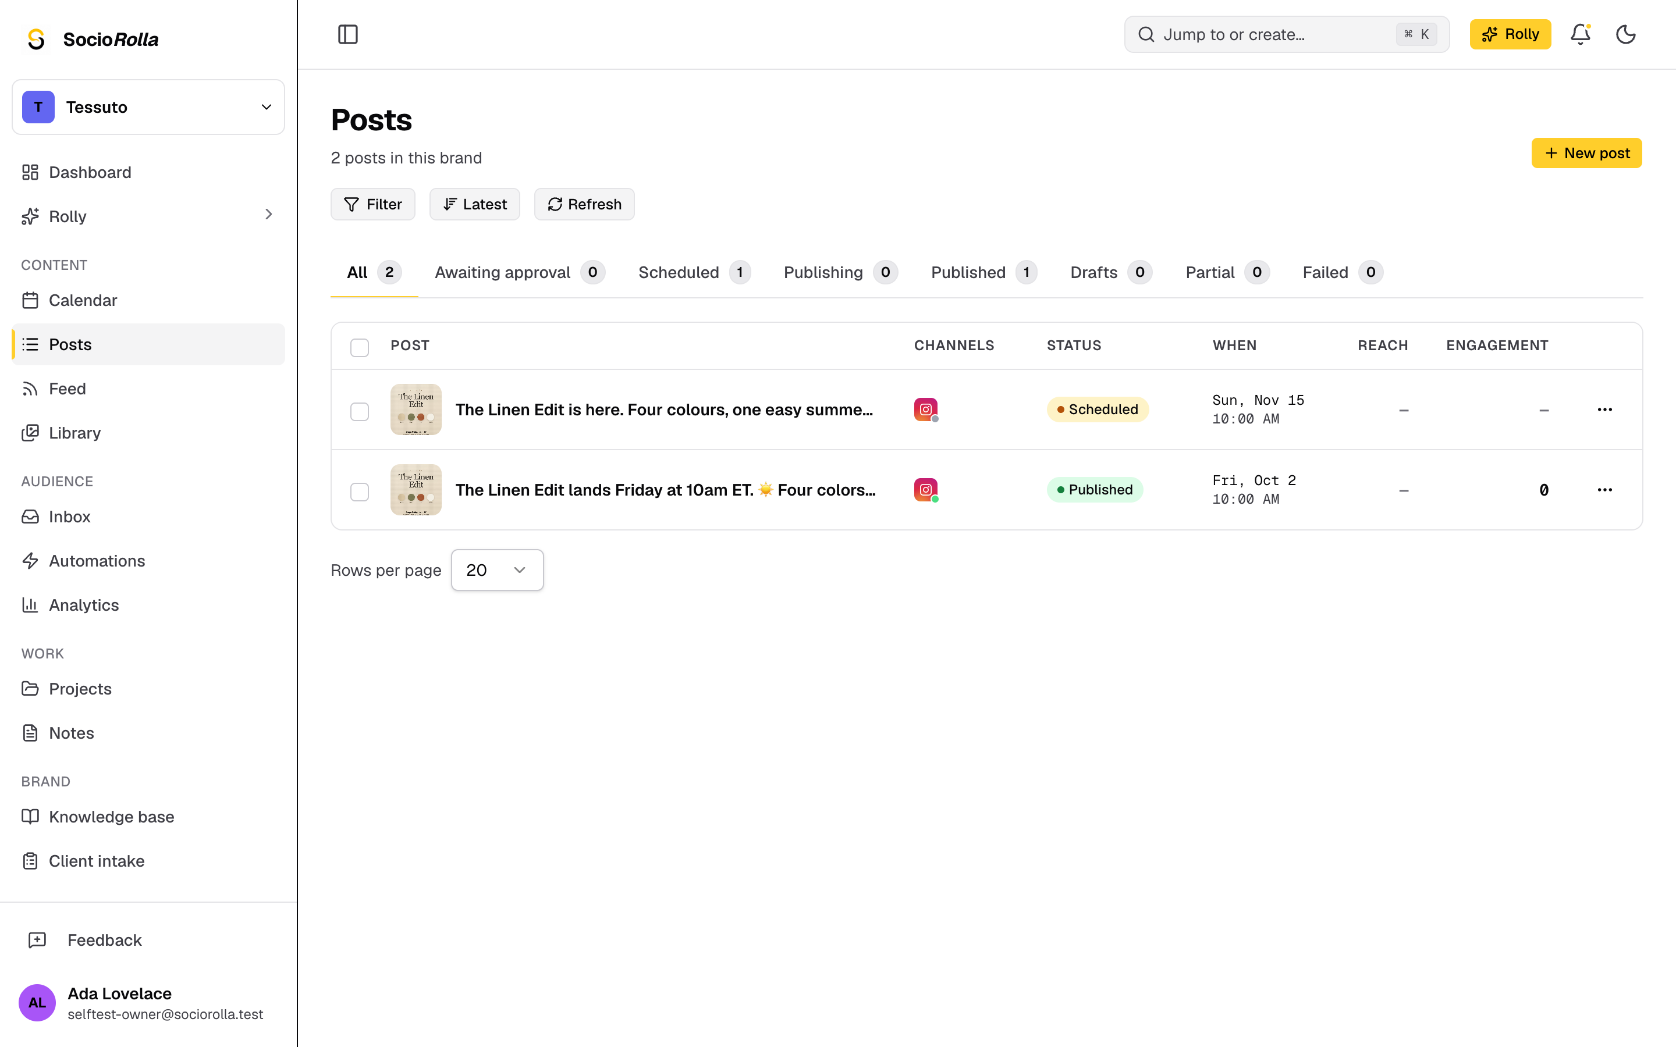Open Dashboard in sidebar

point(148,172)
